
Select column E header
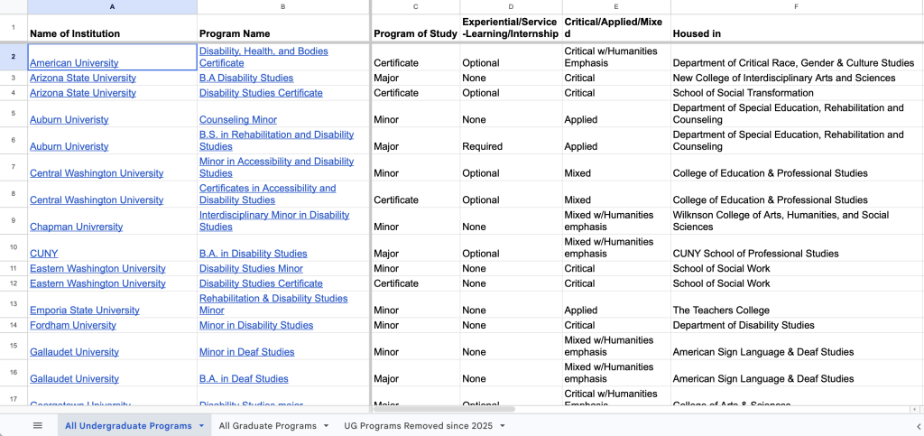(616, 6)
